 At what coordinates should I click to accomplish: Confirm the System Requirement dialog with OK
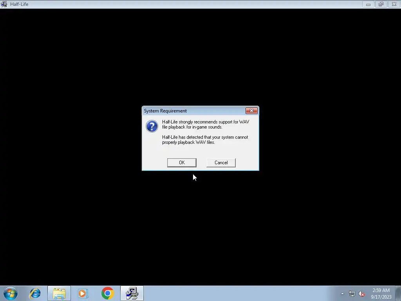[182, 163]
